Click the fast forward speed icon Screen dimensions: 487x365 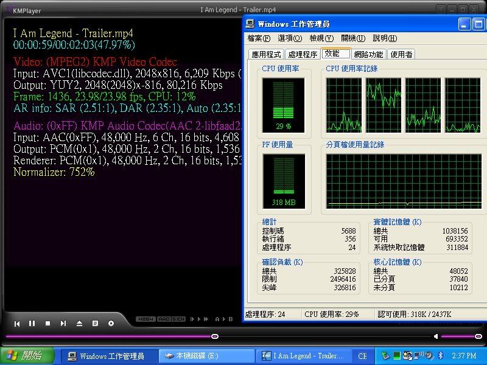pyautogui.click(x=206, y=319)
